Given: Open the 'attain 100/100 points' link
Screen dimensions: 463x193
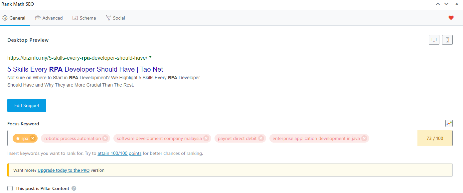Looking at the screenshot, I should pyautogui.click(x=119, y=154).
